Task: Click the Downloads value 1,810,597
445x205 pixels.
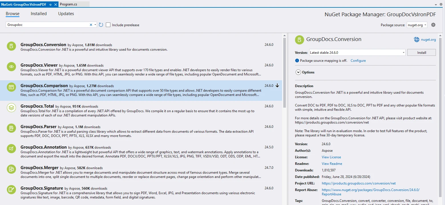Action: point(329,170)
